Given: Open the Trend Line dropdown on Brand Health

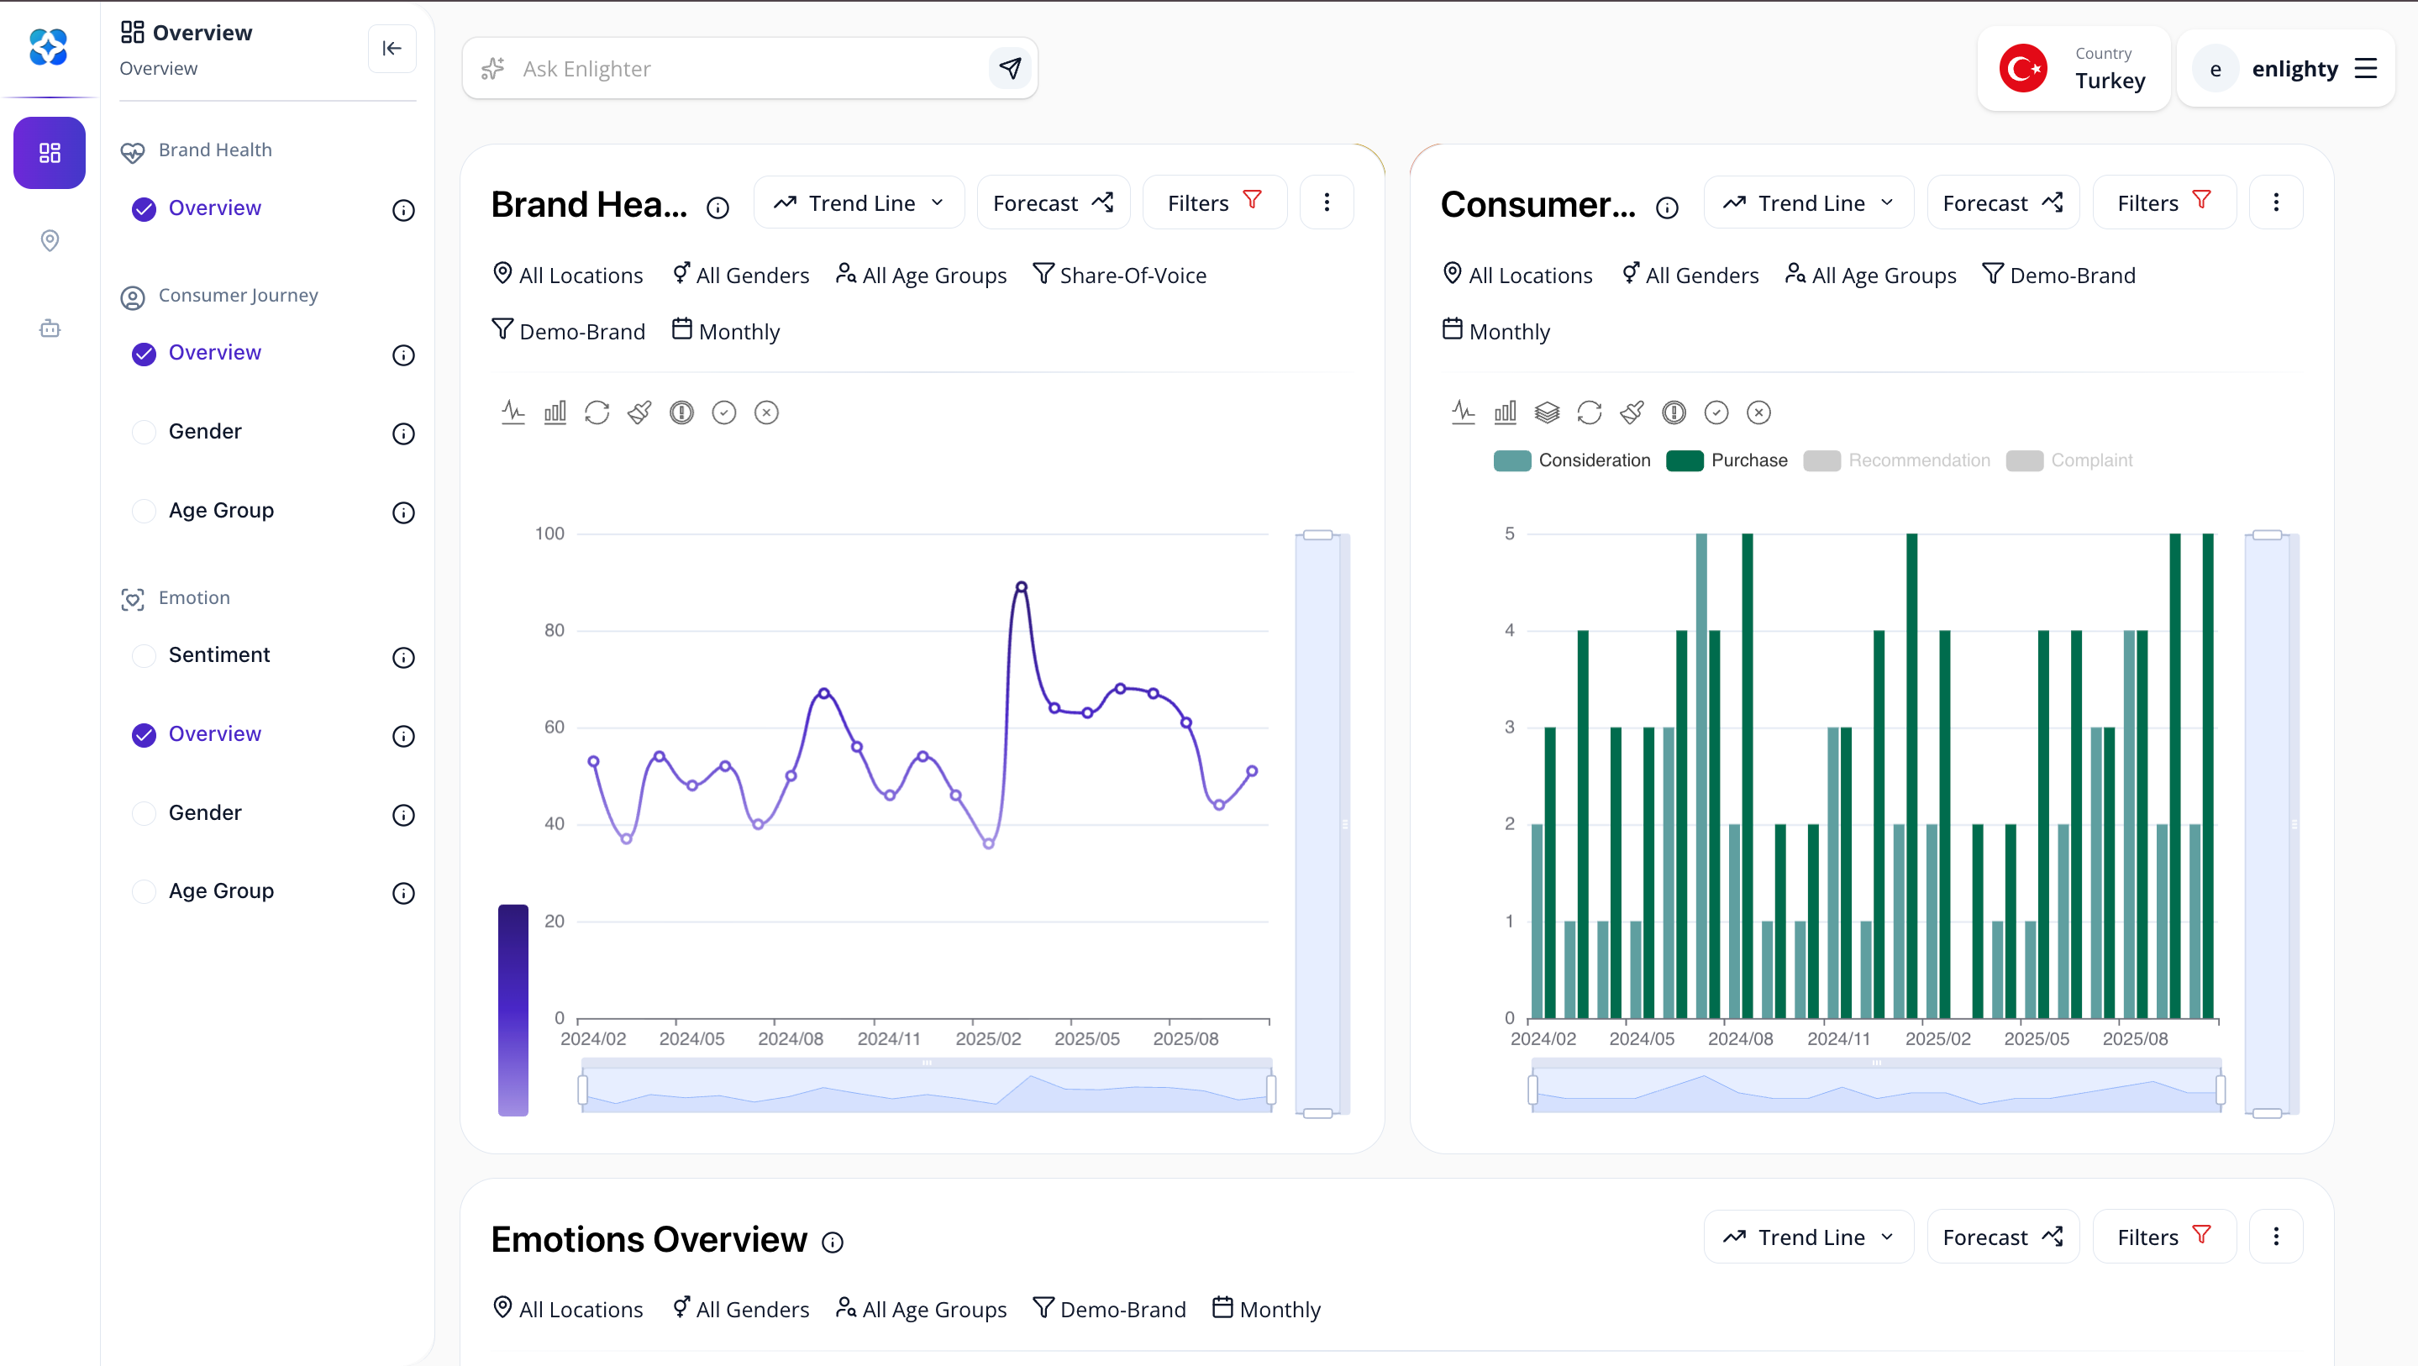Looking at the screenshot, I should pyautogui.click(x=859, y=202).
